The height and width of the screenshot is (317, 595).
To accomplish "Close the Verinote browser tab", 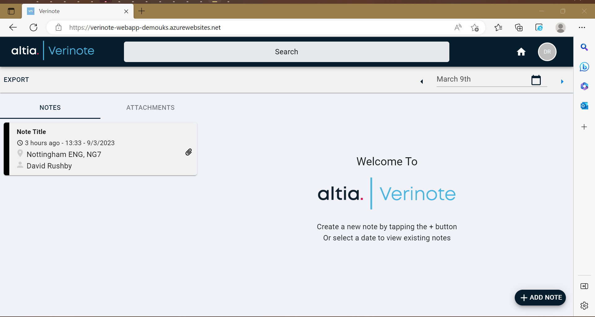I will coord(126,11).
